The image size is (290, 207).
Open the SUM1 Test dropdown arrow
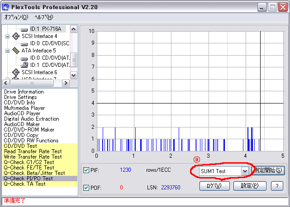click(245, 171)
